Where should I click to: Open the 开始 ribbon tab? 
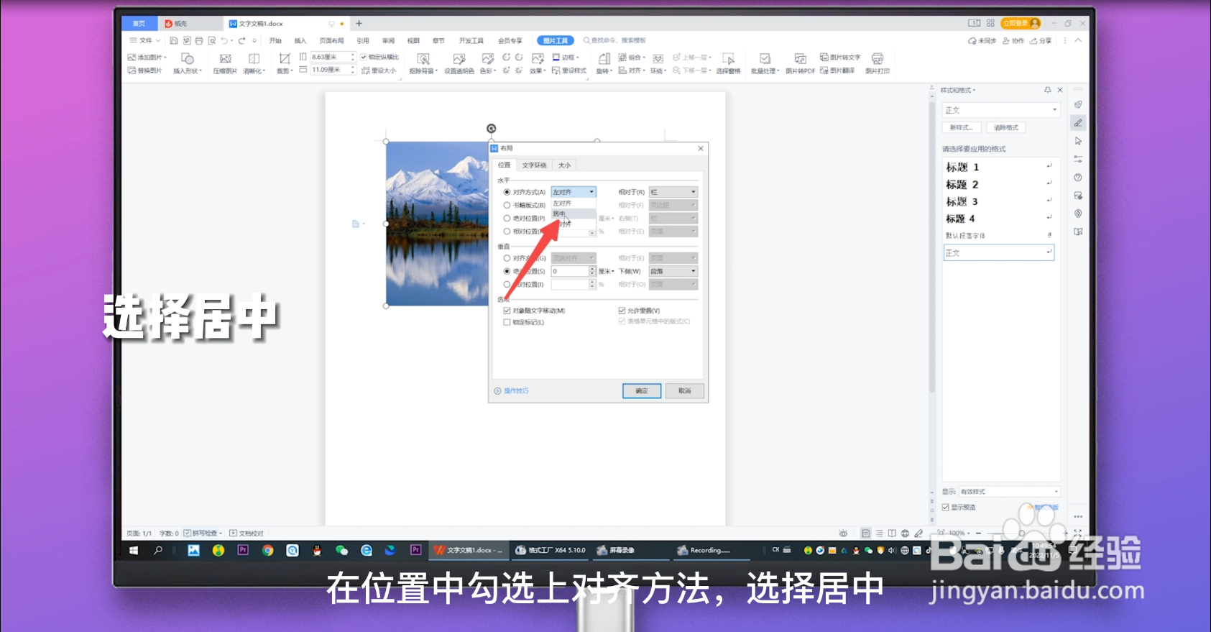pos(275,41)
